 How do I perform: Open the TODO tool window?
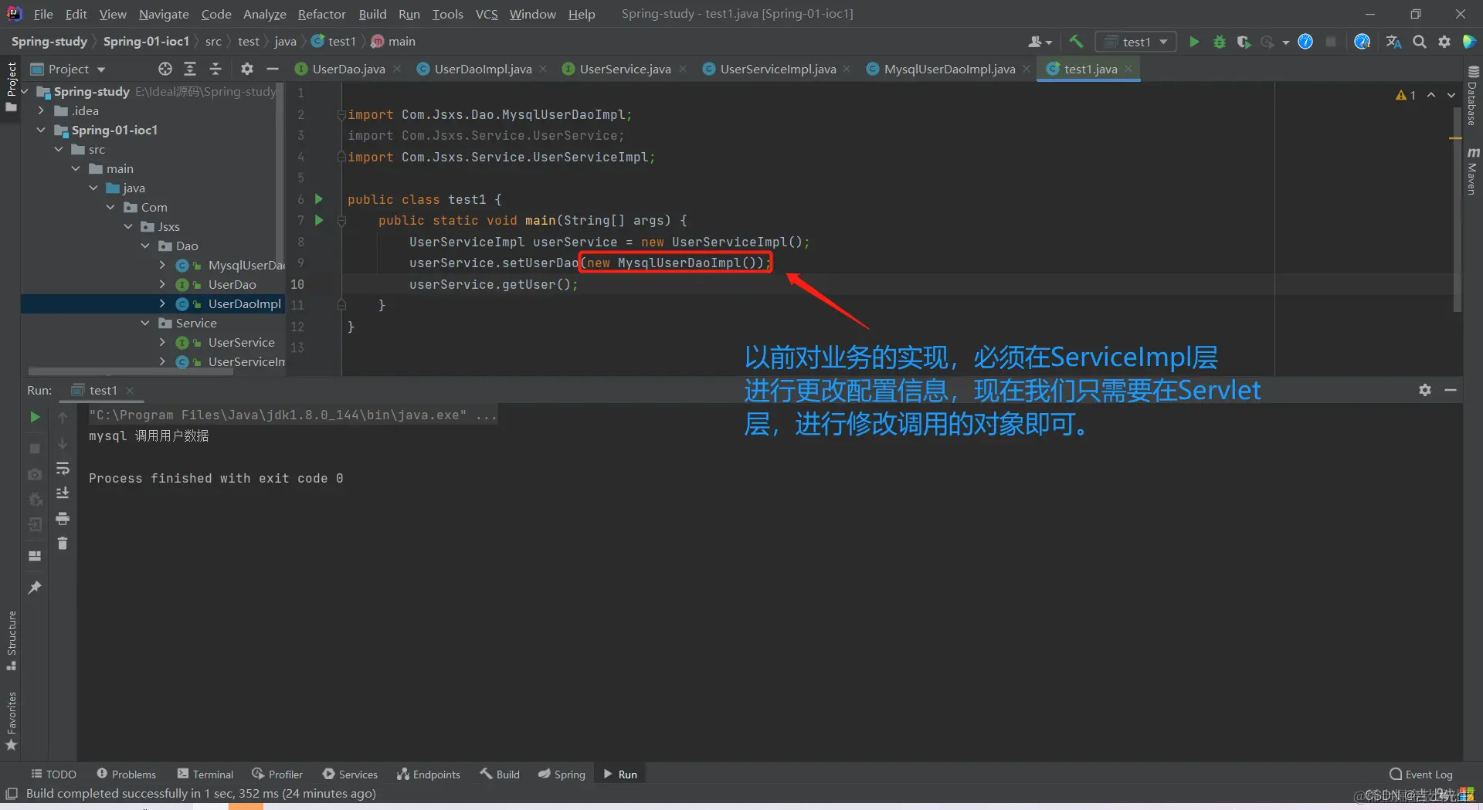53,774
